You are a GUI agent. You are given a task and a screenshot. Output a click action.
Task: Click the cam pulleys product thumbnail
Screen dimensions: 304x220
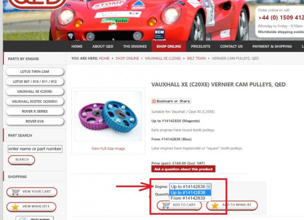coord(108,116)
